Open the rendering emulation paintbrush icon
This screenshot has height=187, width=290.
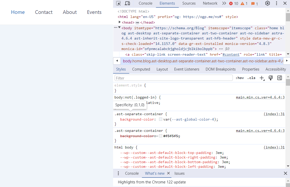pyautogui.click(x=271, y=78)
